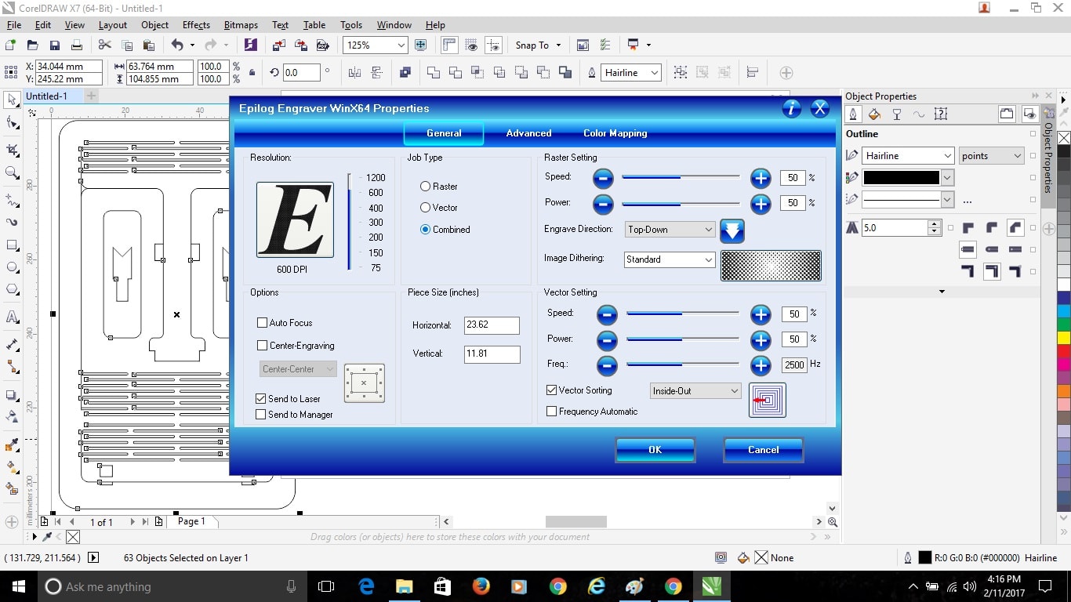Click the Full-screen preview icon next to zoom

(x=421, y=45)
